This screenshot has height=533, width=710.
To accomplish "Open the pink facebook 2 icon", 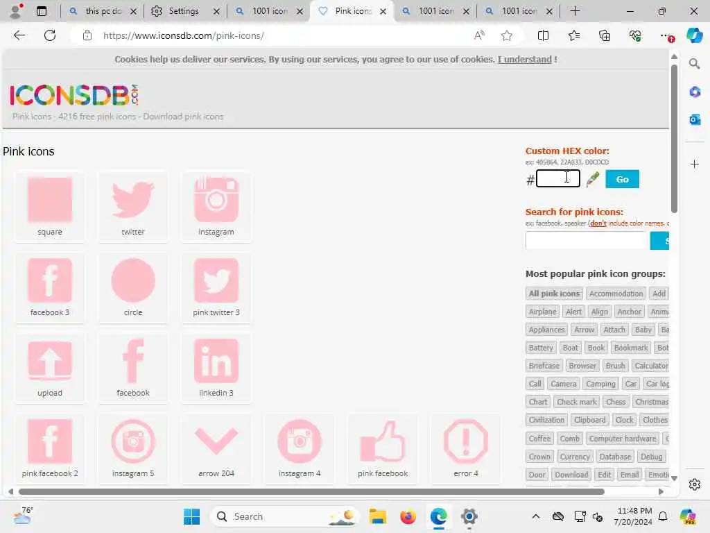I will pyautogui.click(x=50, y=441).
